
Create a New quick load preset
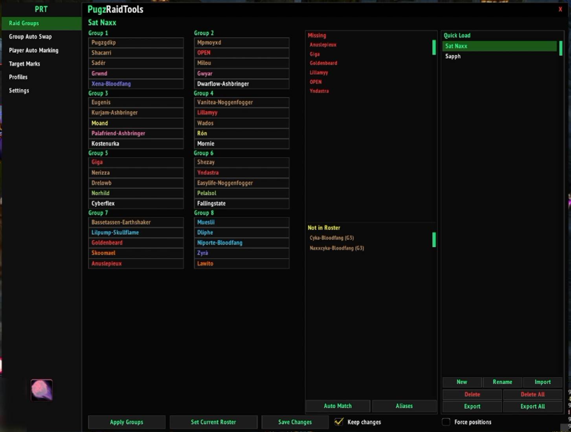click(462, 382)
